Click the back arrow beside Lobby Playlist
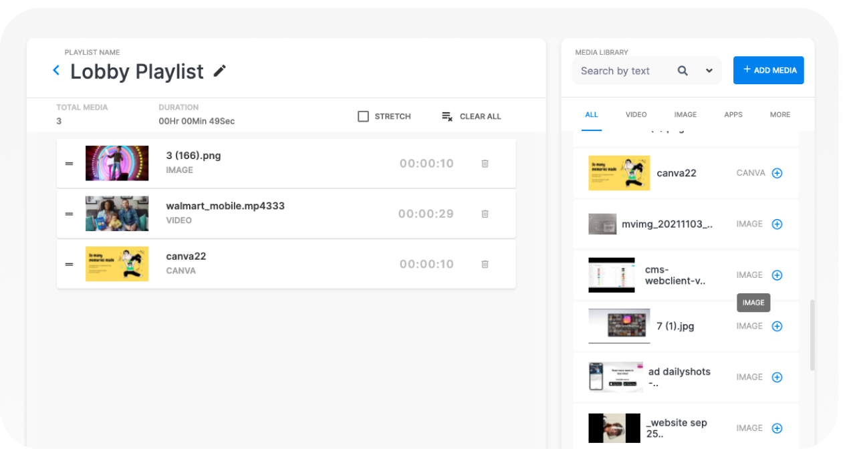855x469 pixels. point(56,70)
